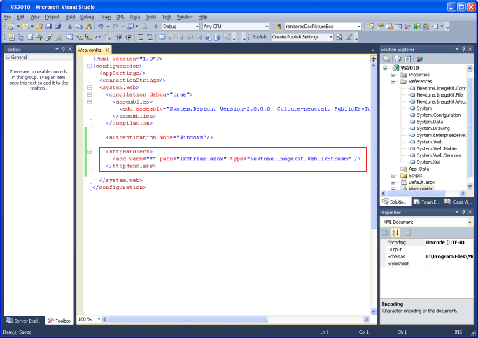The width and height of the screenshot is (478, 338).
Task: Click the Decrease Line Indent icon
Action: (x=119, y=37)
